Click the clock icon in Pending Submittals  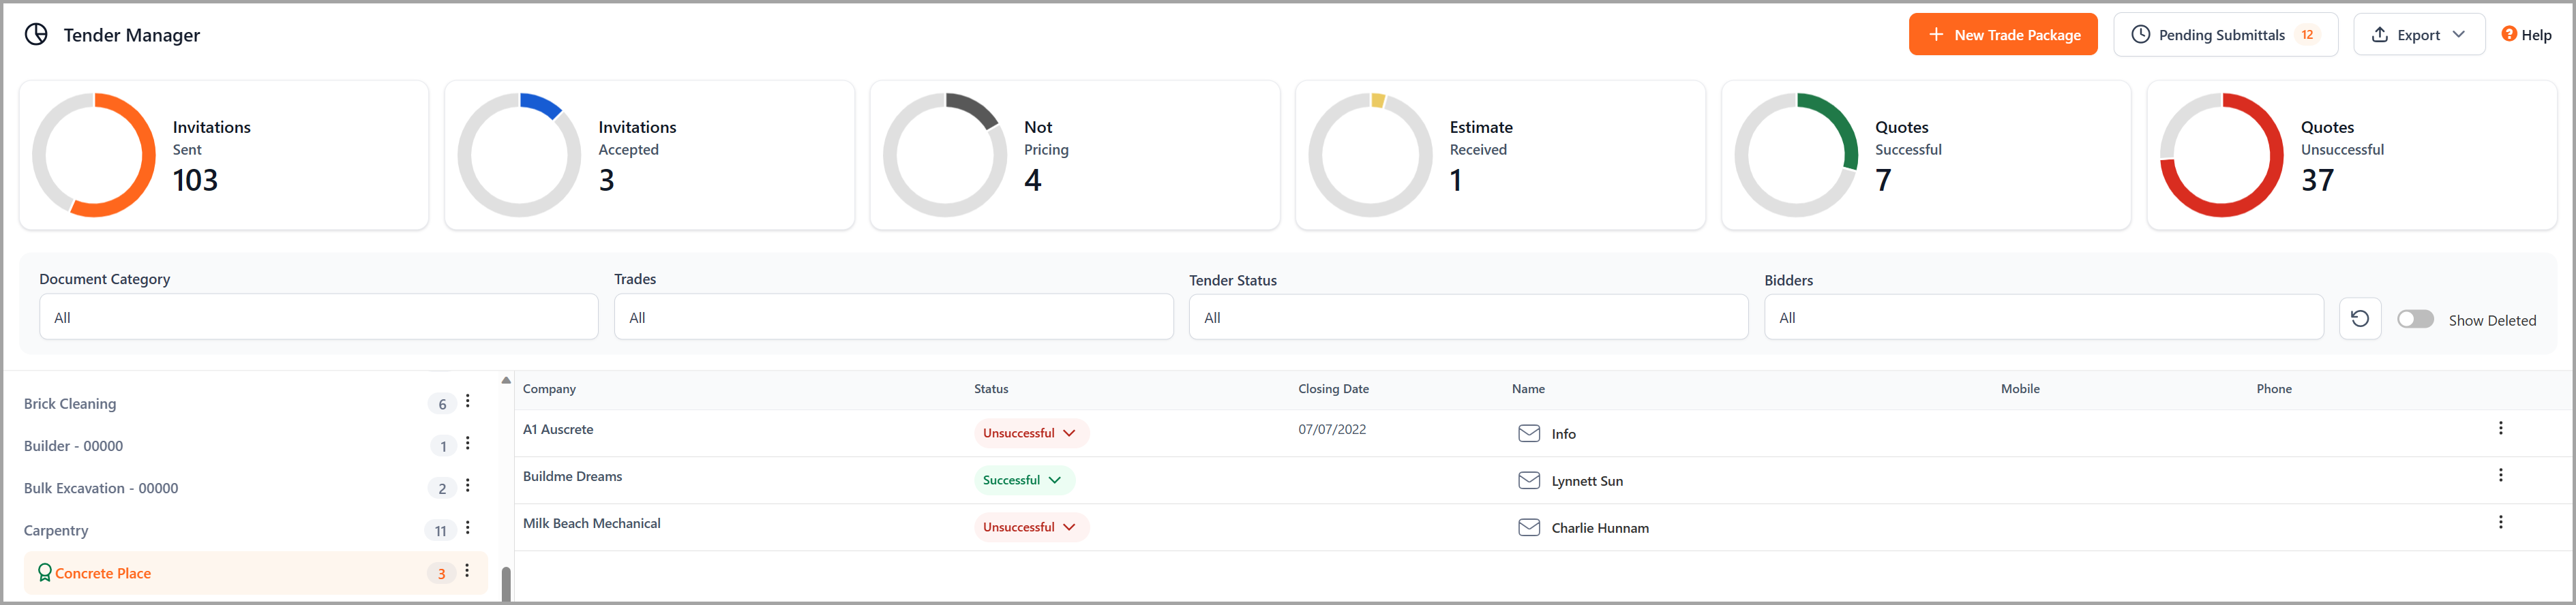pos(2141,35)
